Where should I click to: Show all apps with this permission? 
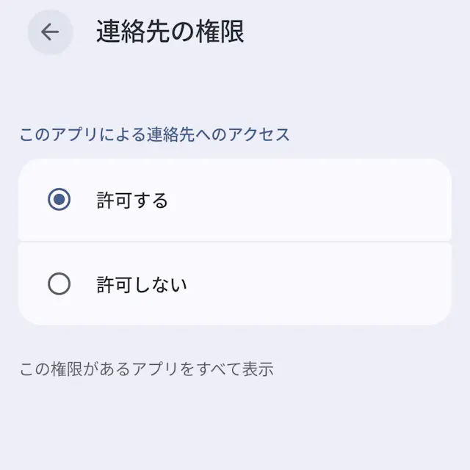pos(146,369)
